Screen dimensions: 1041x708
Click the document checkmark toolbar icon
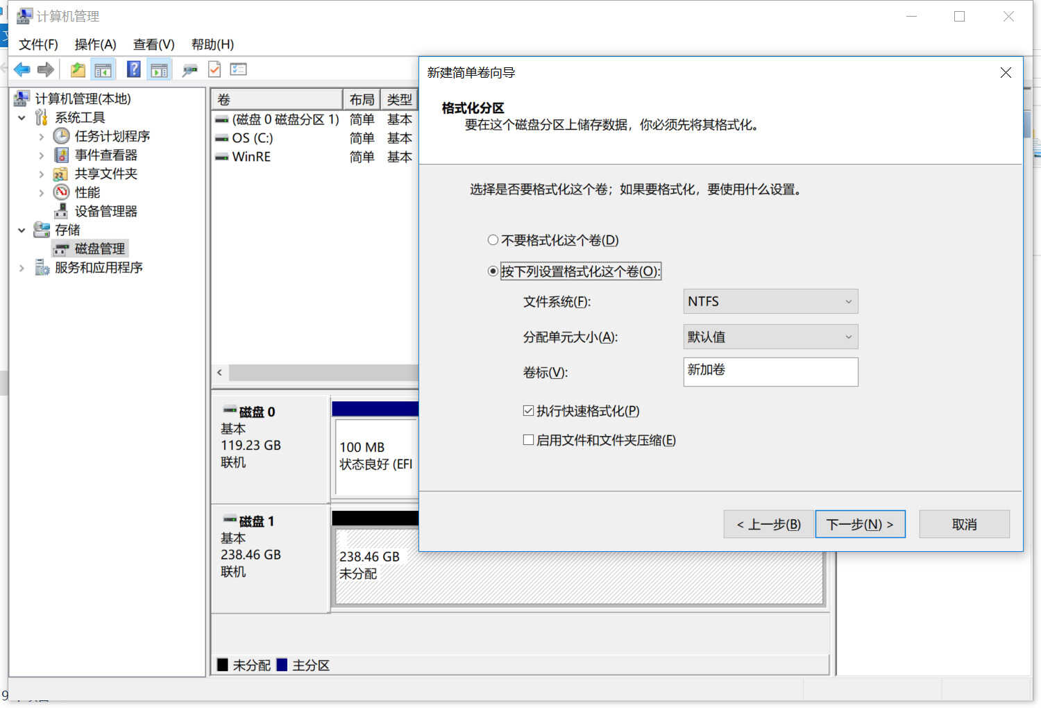coord(214,69)
